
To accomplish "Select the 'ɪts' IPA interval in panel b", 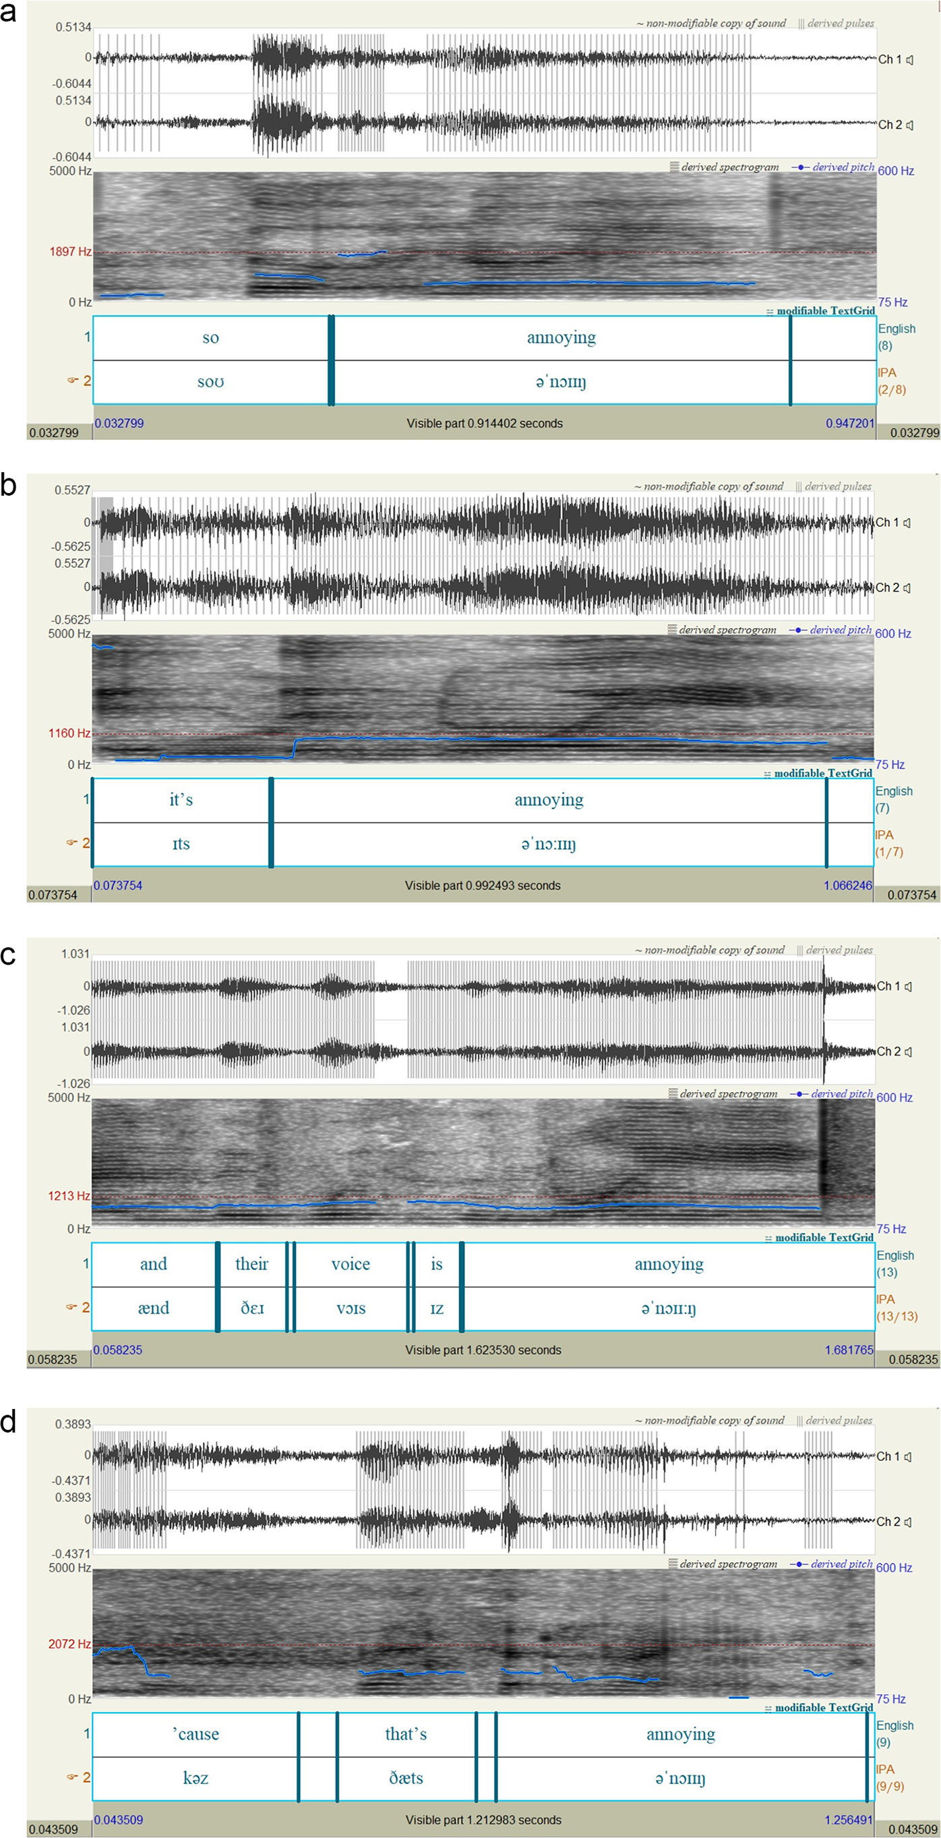I will coord(181,844).
